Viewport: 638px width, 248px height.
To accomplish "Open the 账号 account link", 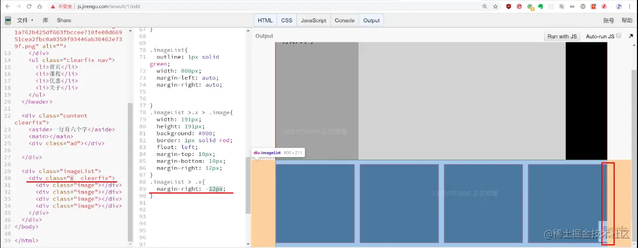I will [x=609, y=20].
